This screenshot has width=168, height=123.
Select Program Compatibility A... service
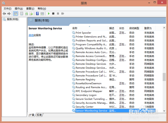point(113,44)
